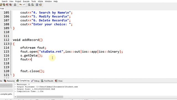Click the Goto Function toolbar icon
Image resolution: width=177 pixels, height=100 pixels.
coord(37,5)
